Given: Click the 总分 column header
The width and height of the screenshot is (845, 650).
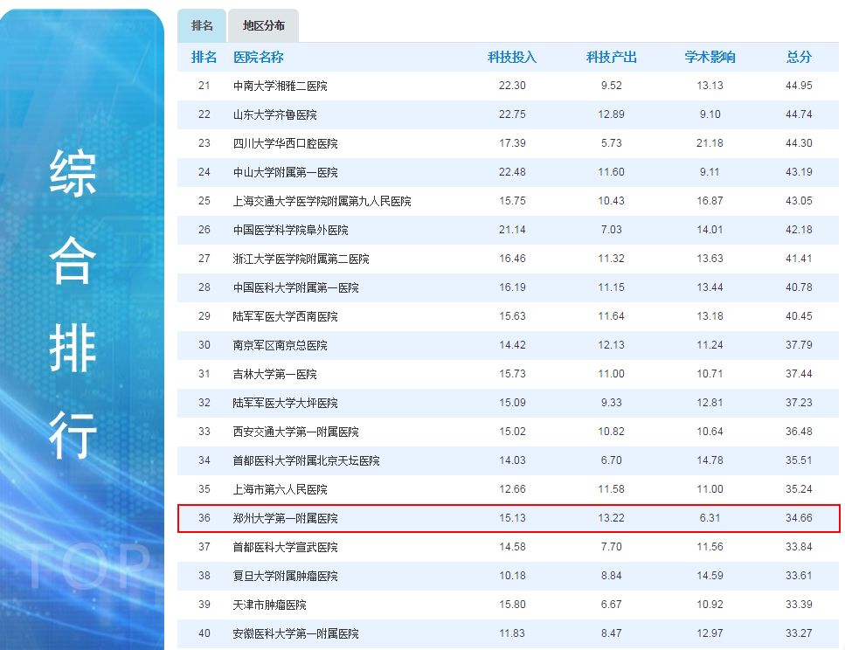Looking at the screenshot, I should (x=799, y=57).
